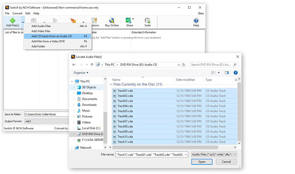Click the horizontal scrollbar in file list
295x174 pixels.
pyautogui.click(x=165, y=147)
